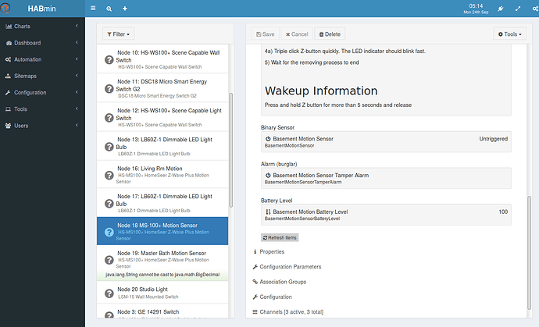Toggle the Basement Motion Sensor Tamper Alarm icon

[x=269, y=176]
